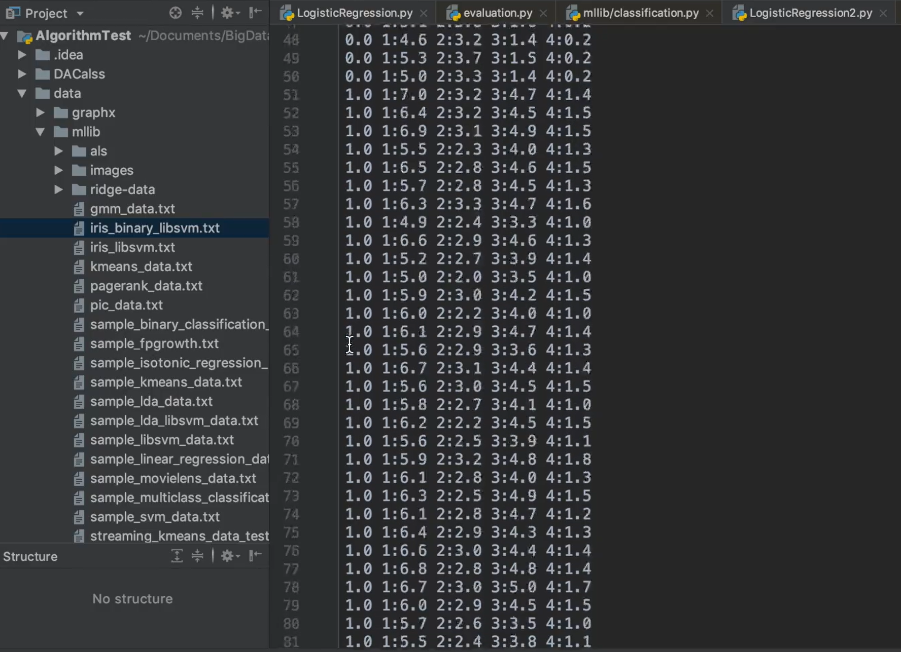Switch to mllib/classification.py tab
The image size is (901, 652).
point(641,13)
